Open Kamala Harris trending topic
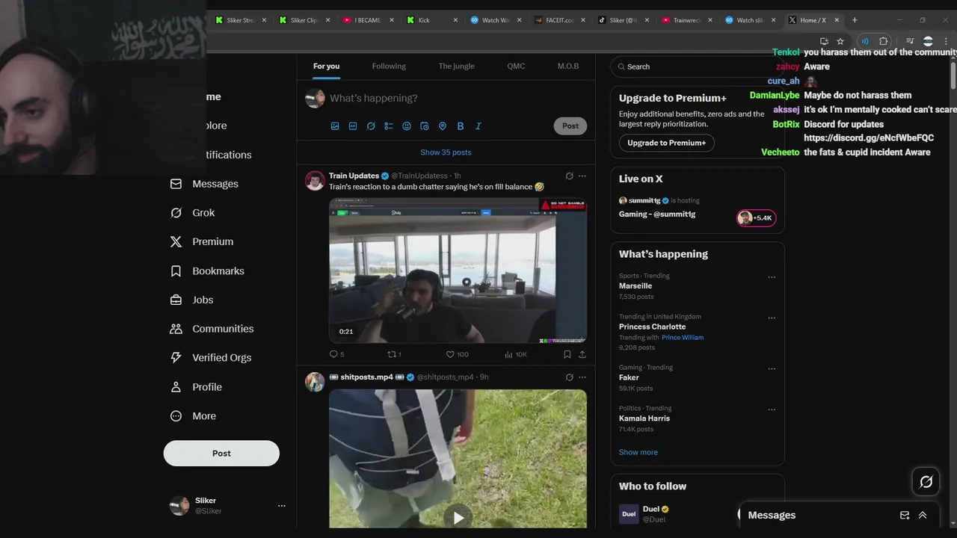This screenshot has width=957, height=538. [644, 418]
